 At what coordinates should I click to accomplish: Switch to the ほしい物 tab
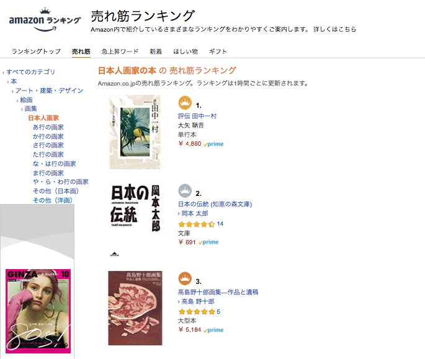pyautogui.click(x=186, y=51)
